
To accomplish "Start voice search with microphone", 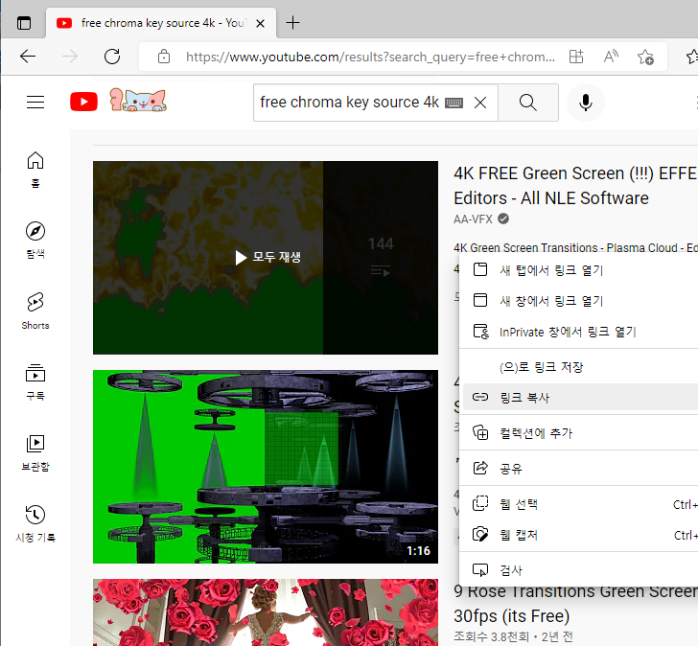I will point(586,103).
